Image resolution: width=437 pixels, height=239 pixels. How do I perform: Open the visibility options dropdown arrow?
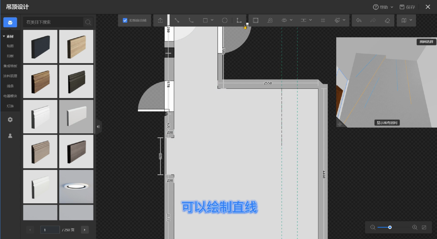click(x=291, y=20)
